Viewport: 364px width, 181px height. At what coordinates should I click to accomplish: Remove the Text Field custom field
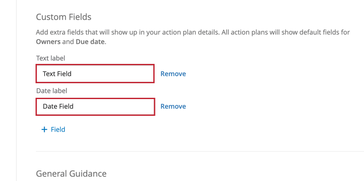tap(173, 74)
